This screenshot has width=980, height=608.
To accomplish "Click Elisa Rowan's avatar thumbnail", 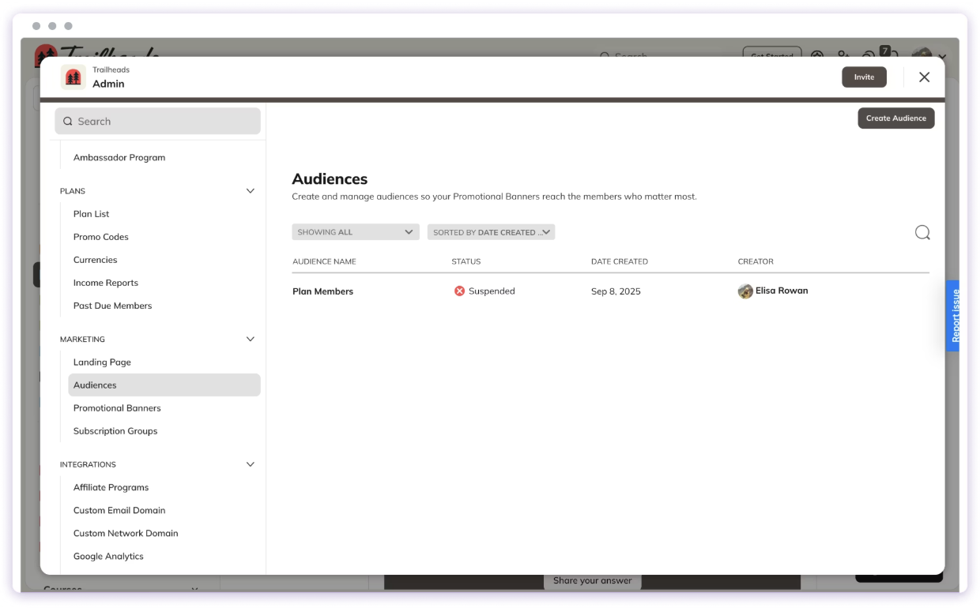I will (x=745, y=291).
